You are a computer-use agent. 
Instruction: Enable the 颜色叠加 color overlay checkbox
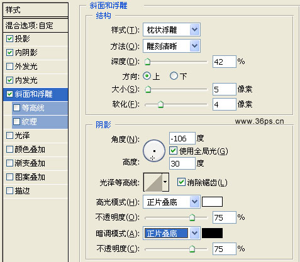pyautogui.click(x=9, y=150)
